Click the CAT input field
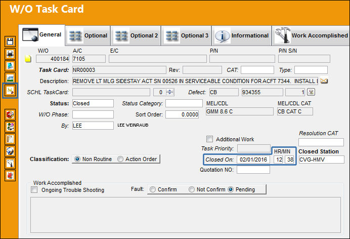 tap(257, 70)
